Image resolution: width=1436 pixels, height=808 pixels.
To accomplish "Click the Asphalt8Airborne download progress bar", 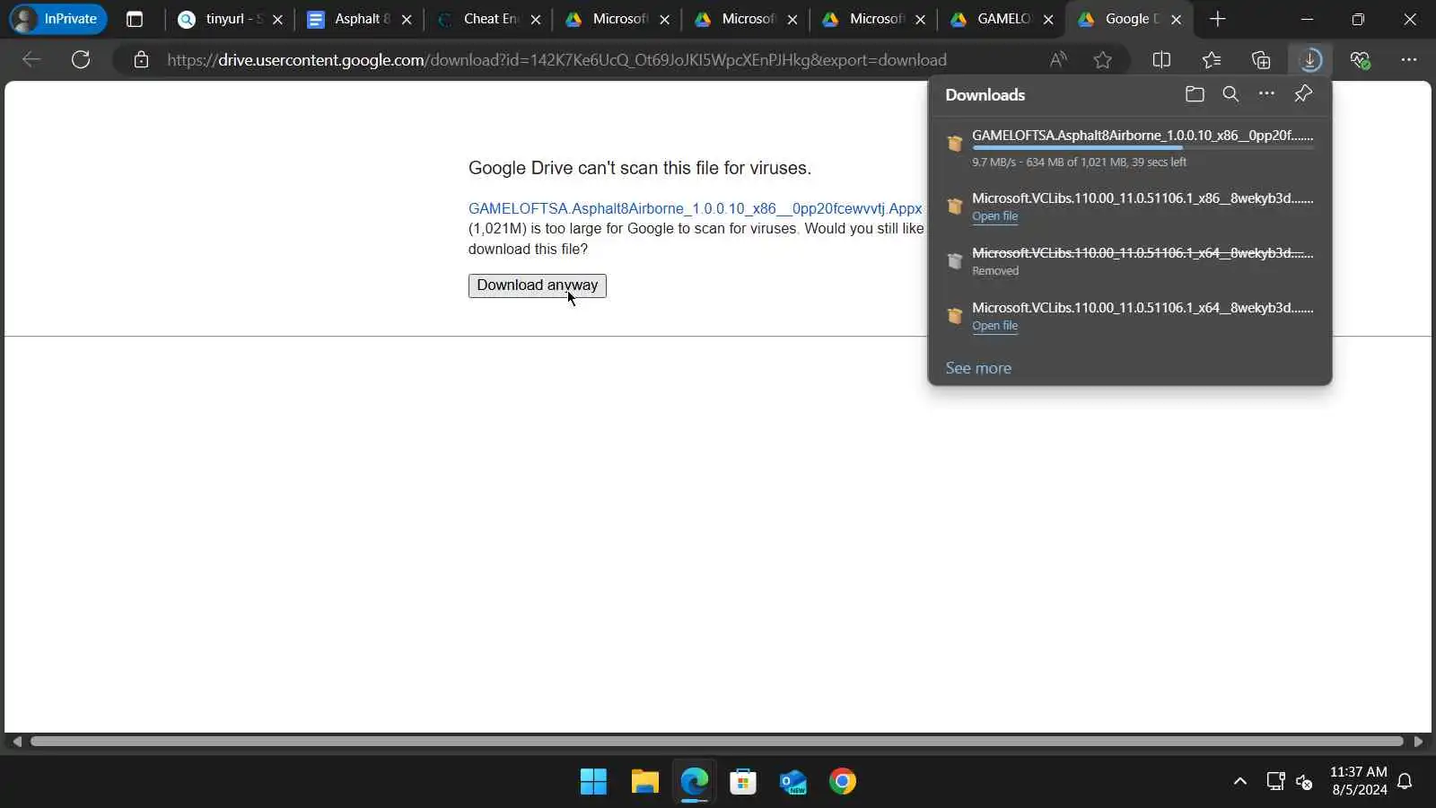I will 1143,147.
